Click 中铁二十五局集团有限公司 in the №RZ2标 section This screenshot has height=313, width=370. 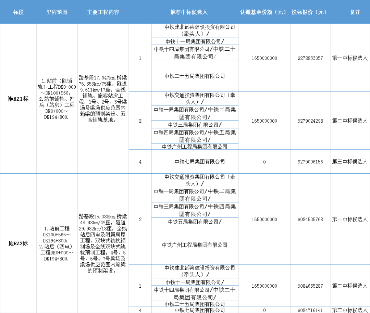click(195, 304)
